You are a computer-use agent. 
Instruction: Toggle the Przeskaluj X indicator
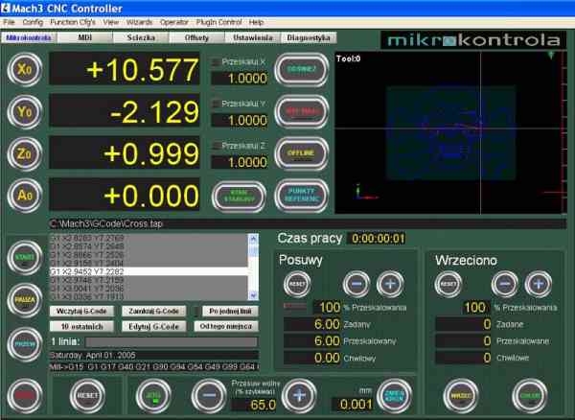pos(217,62)
